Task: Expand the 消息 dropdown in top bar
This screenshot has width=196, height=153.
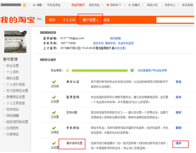Action: click(x=43, y=5)
